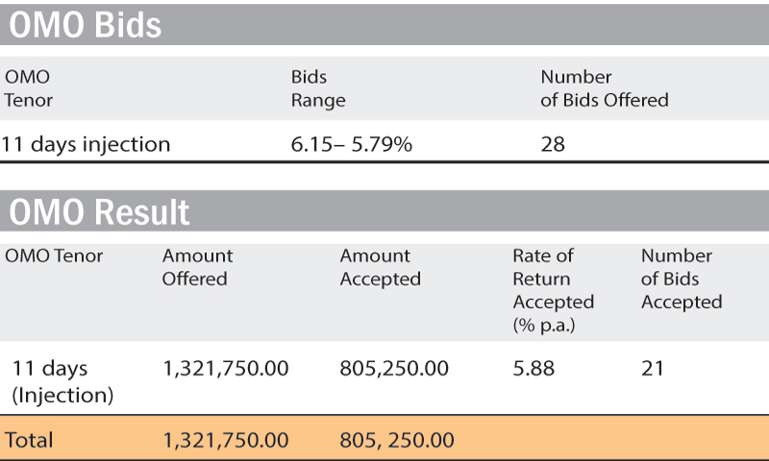Click the OMO Result section header
Screen dimensions: 769x461
pyautogui.click(x=384, y=211)
